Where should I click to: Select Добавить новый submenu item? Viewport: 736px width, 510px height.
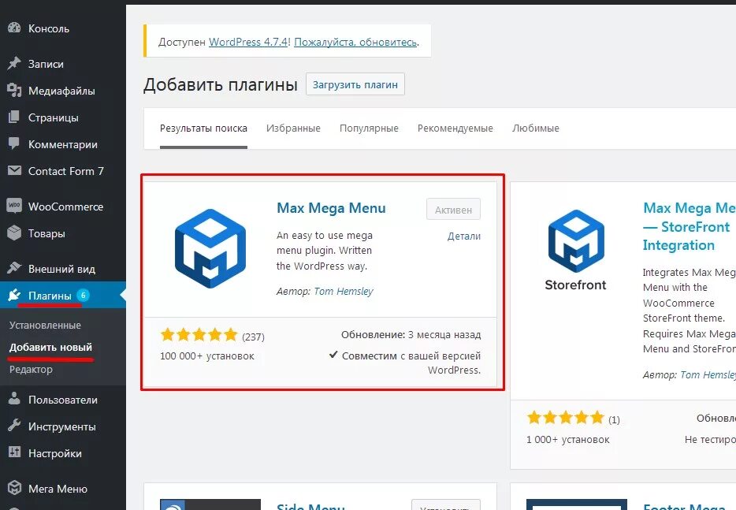[x=50, y=347]
